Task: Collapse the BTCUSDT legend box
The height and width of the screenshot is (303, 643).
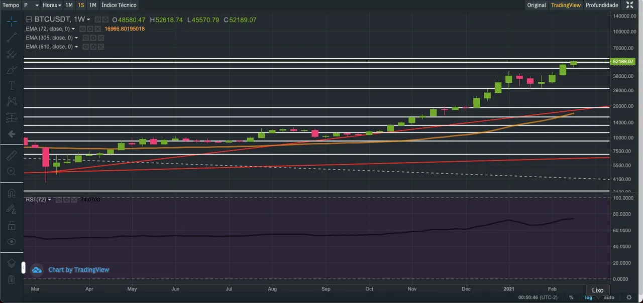Action: tap(29, 20)
